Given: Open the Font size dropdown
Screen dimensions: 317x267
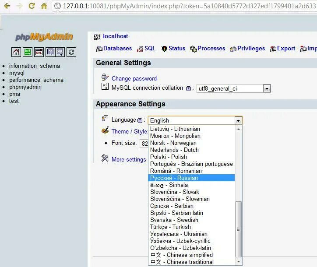Looking at the screenshot, I should 144,144.
